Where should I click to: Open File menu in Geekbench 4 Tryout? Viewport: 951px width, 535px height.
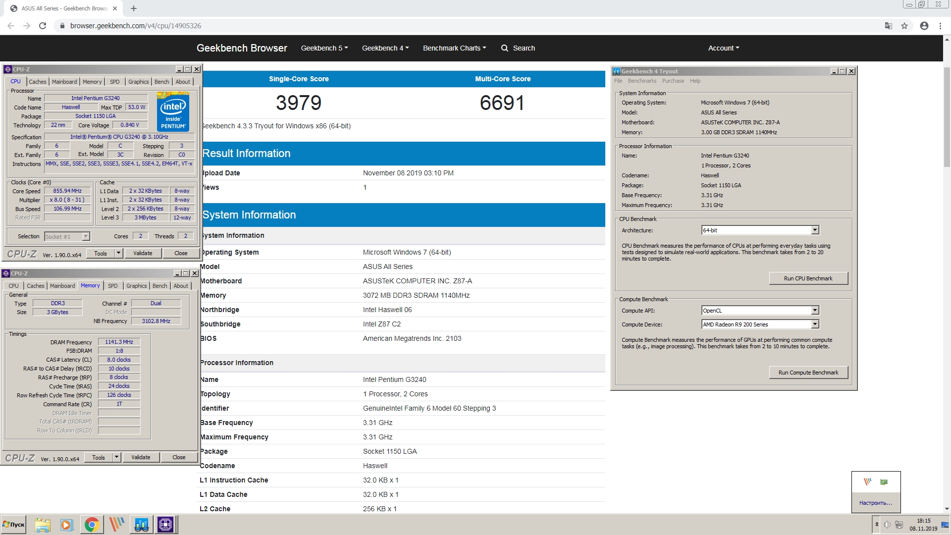[618, 81]
